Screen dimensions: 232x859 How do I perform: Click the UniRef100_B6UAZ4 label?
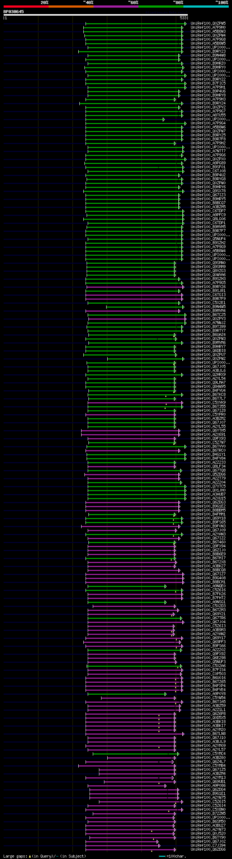208,335
